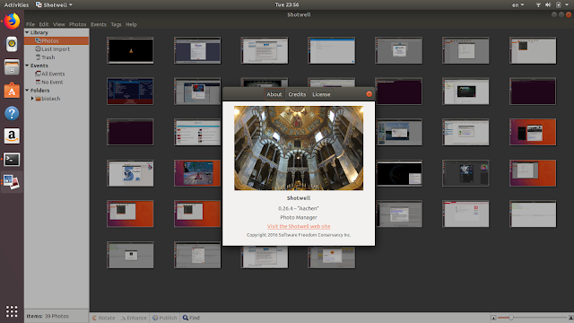Switch to the Credits tab
The height and width of the screenshot is (323, 574).
(297, 94)
